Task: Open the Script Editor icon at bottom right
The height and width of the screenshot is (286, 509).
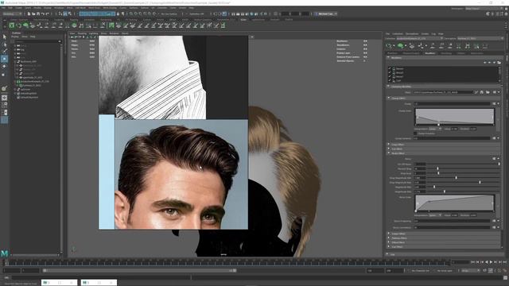Action: tap(505, 277)
